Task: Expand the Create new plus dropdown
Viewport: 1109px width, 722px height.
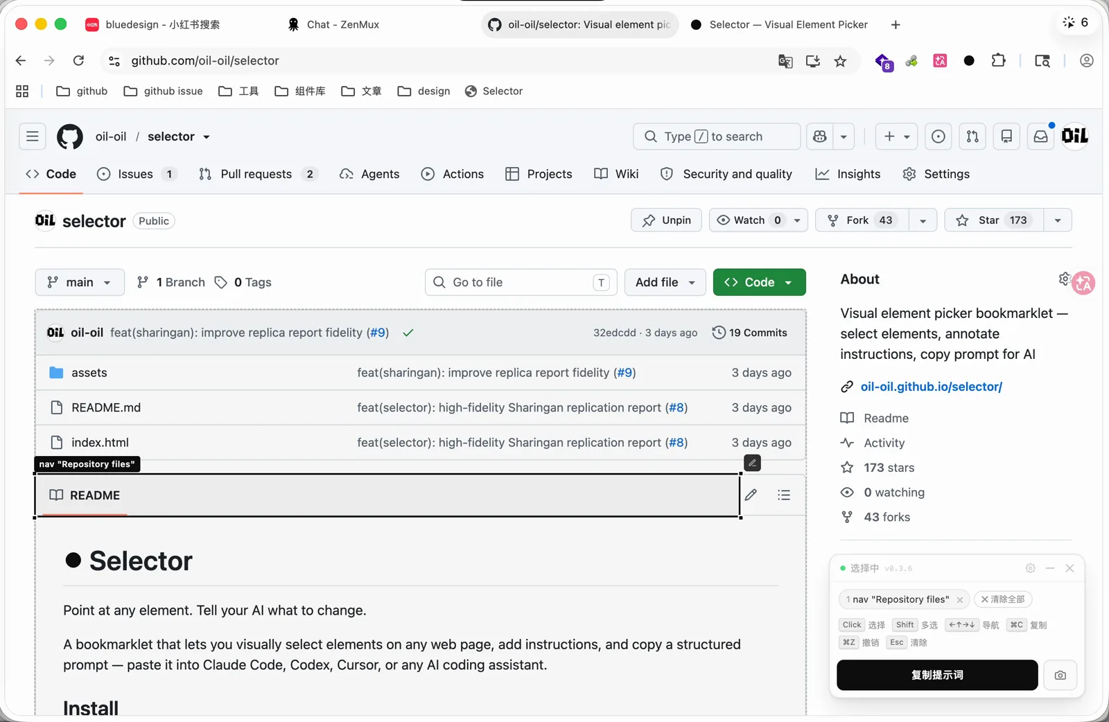Action: [x=897, y=137]
